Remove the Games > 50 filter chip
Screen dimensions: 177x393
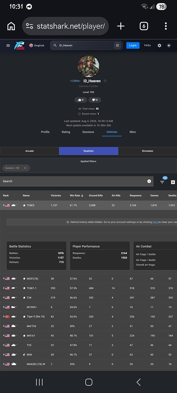point(25,168)
